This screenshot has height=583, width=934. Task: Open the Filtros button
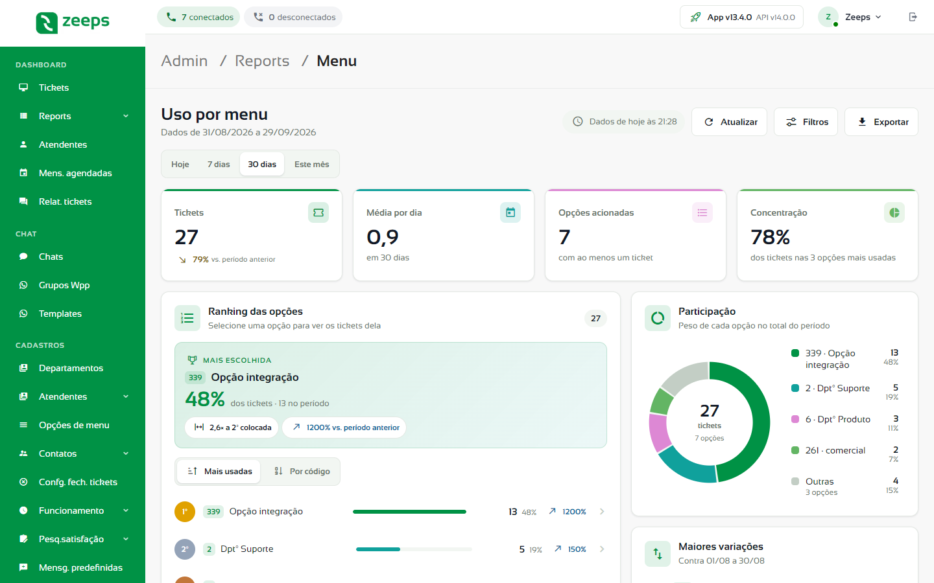[806, 122]
